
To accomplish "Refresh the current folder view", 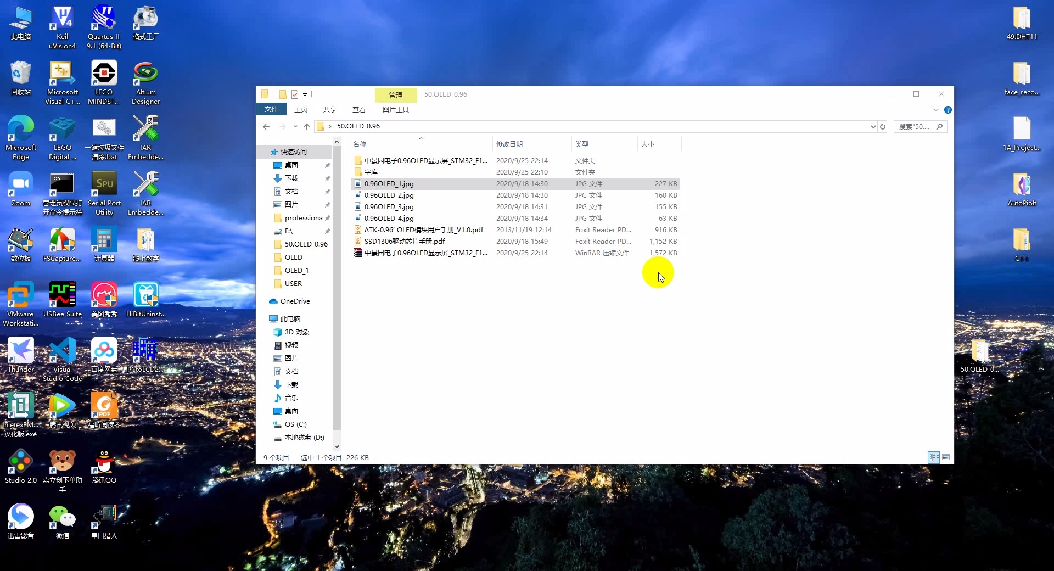I will click(x=883, y=126).
